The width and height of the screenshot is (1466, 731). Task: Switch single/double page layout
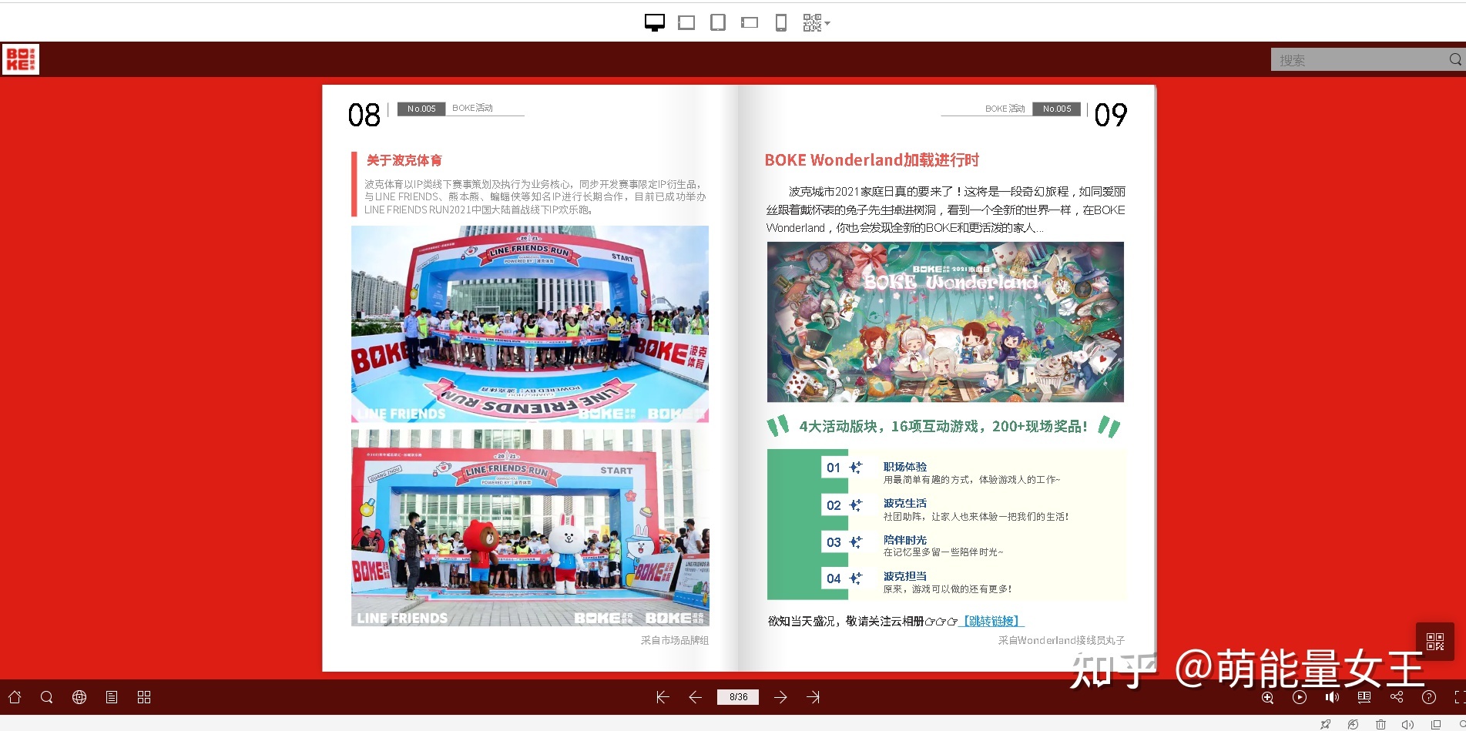point(1364,697)
